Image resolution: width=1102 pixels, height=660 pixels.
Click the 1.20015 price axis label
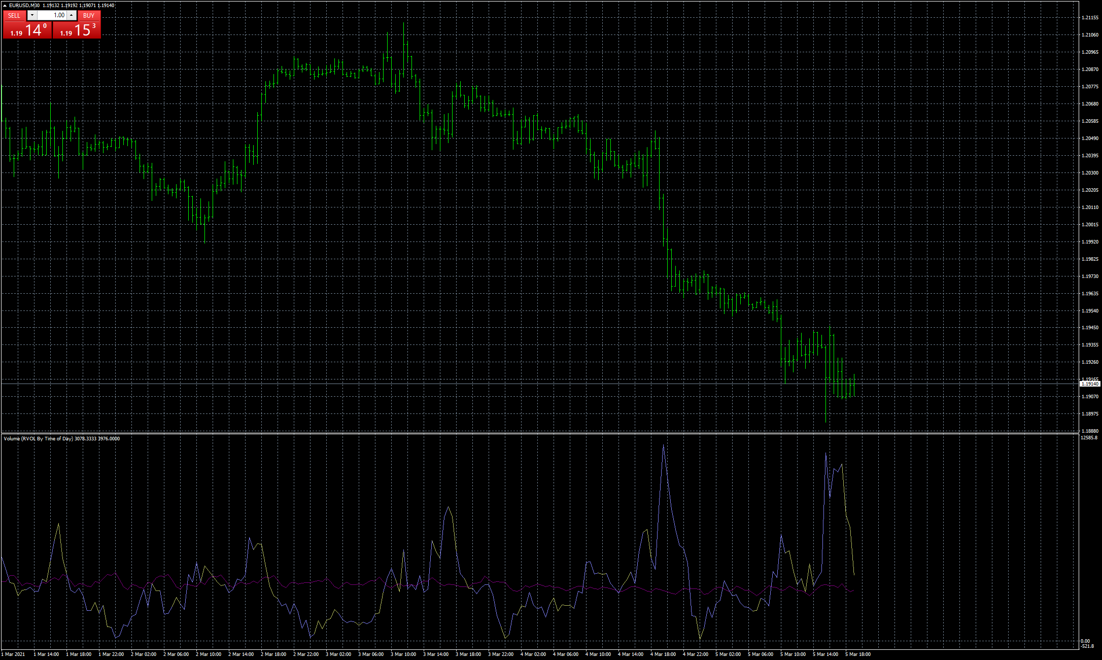point(1090,225)
